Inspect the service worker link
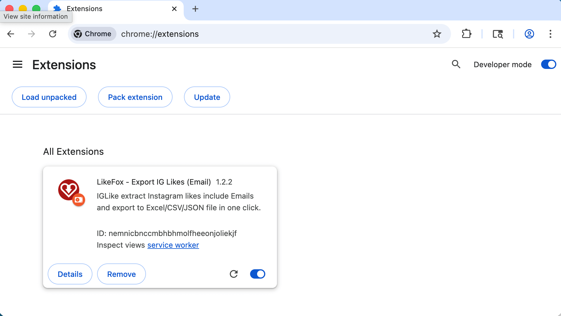 (x=173, y=245)
